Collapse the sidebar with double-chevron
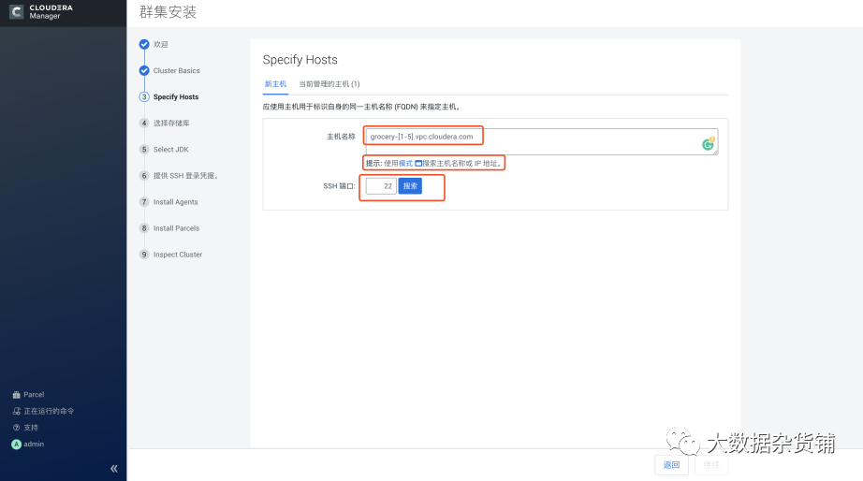863x481 pixels. pos(114,468)
